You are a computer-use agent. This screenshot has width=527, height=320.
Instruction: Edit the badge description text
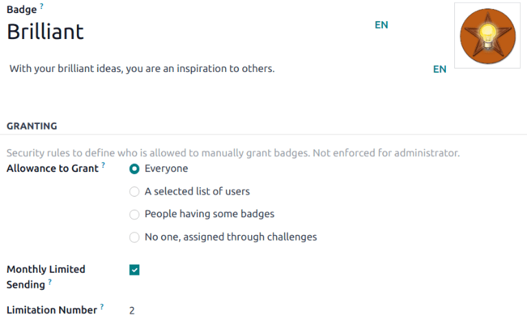[x=142, y=69]
